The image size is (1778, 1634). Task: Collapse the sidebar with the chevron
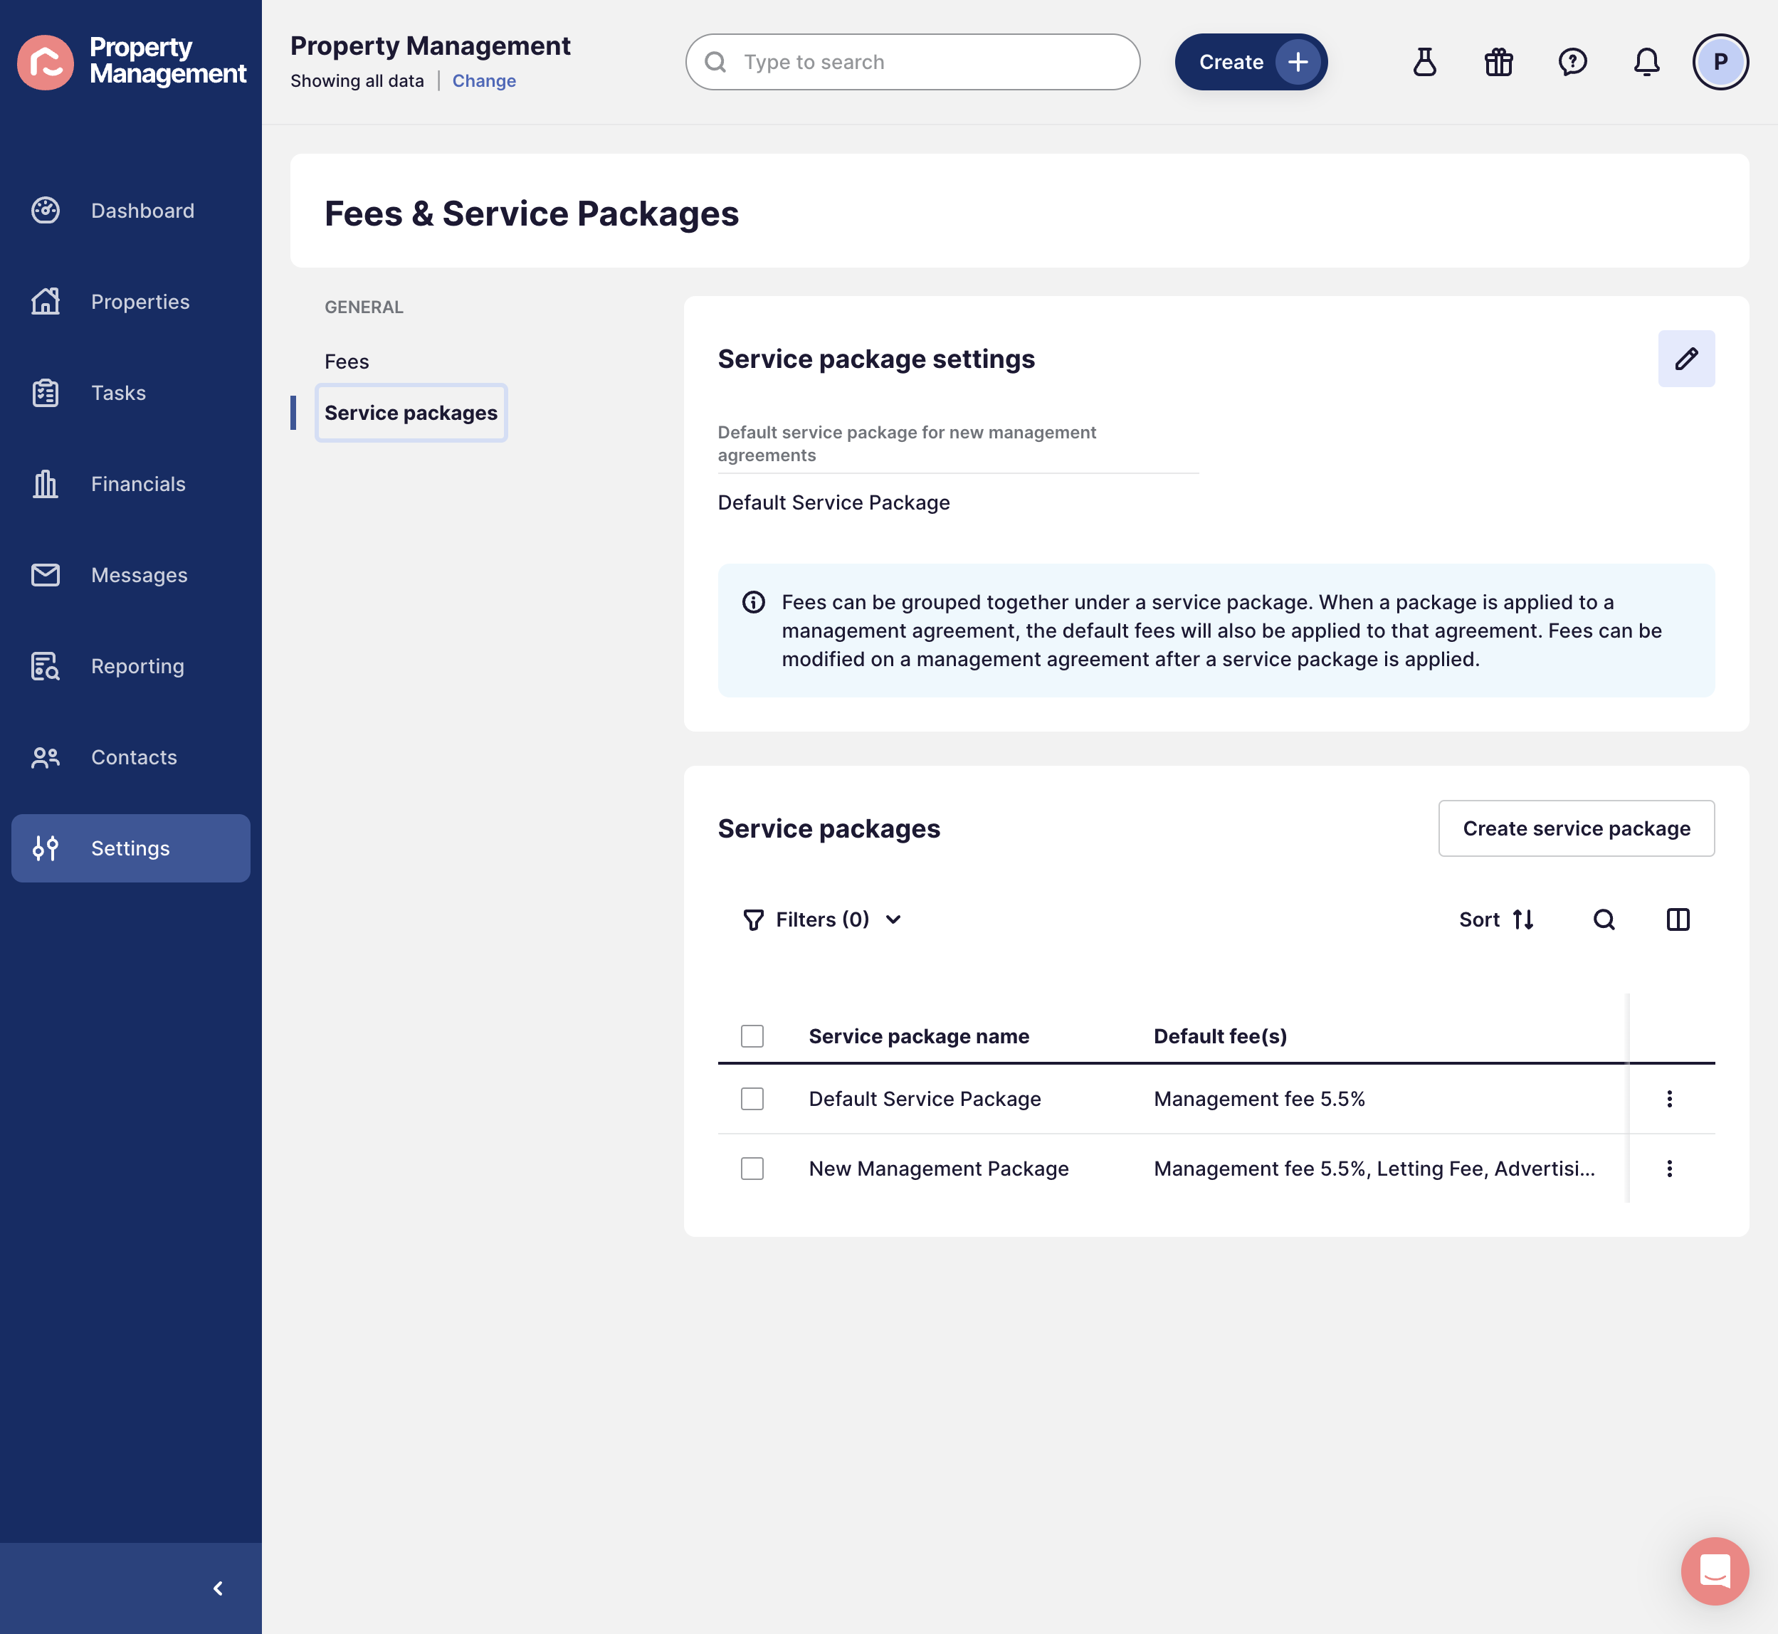pos(218,1588)
